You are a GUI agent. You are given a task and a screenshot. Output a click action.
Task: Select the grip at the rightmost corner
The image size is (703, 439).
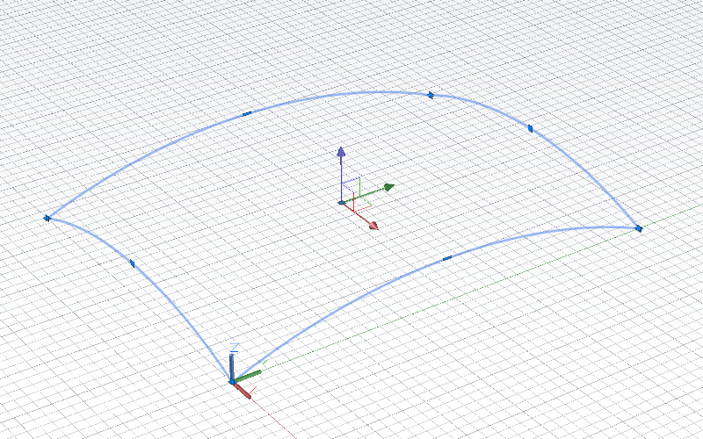[639, 229]
